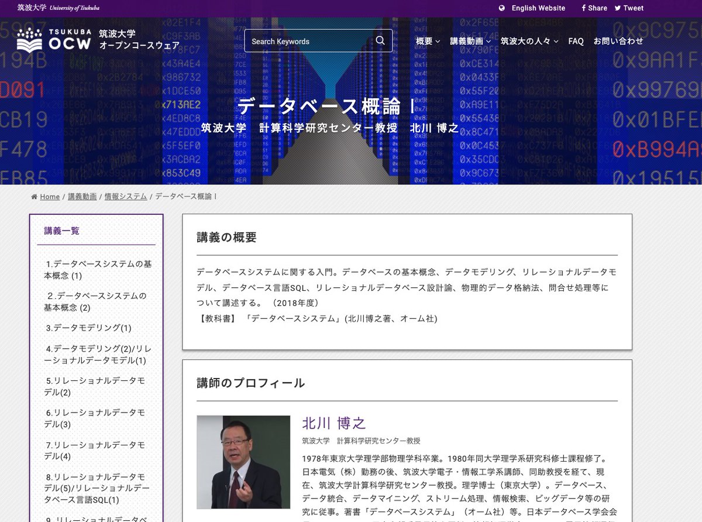The width and height of the screenshot is (702, 522).
Task: Open lecture 4.データモデリング(2)/リレーショナルデータモデル(1)
Action: (98, 355)
